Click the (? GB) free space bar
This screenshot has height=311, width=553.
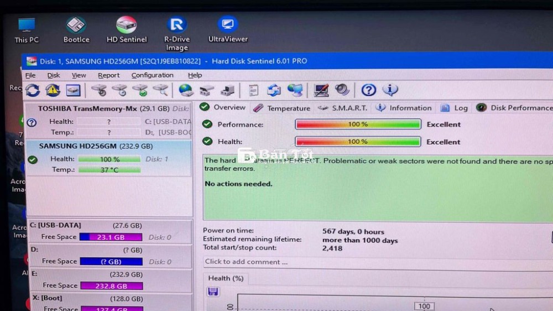tap(112, 262)
